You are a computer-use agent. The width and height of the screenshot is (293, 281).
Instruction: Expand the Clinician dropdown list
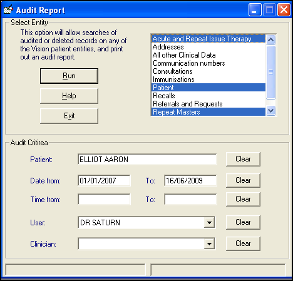209,243
